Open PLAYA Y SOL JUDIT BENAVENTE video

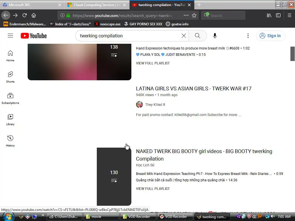(x=171, y=55)
